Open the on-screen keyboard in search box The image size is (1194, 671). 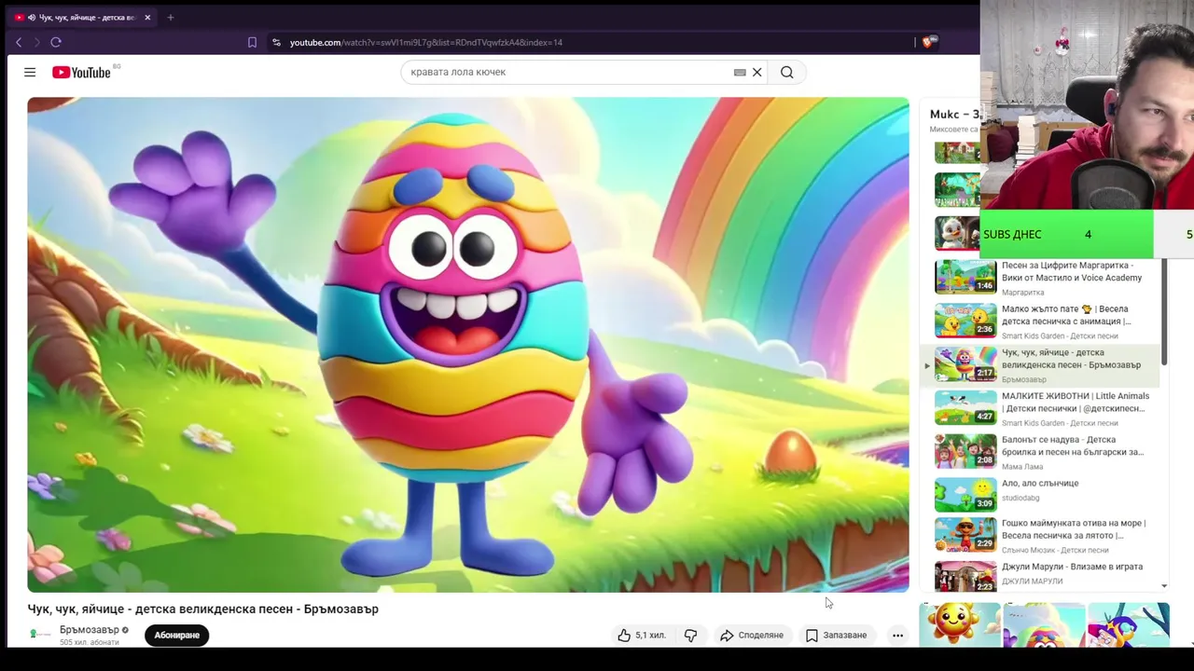click(x=740, y=72)
